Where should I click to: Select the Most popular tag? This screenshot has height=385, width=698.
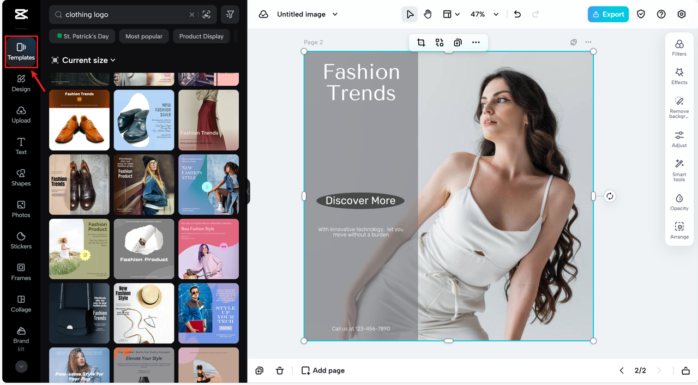144,37
